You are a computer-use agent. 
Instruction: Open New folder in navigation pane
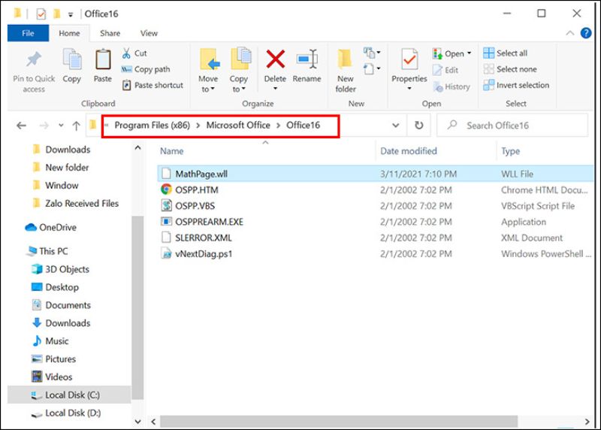pyautogui.click(x=61, y=167)
